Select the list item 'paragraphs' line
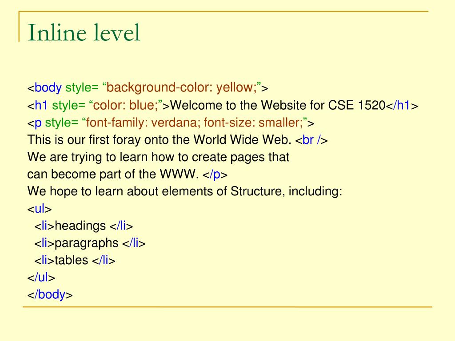Image resolution: width=455 pixels, height=341 pixels. [90, 243]
